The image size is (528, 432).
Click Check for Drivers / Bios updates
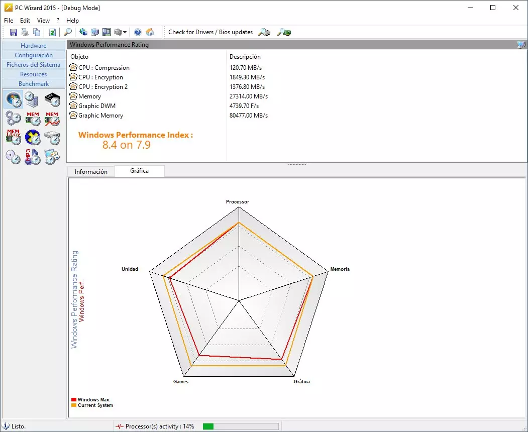click(x=210, y=32)
